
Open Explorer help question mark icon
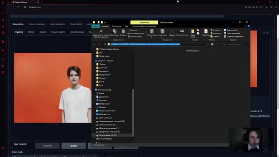pyautogui.click(x=248, y=26)
